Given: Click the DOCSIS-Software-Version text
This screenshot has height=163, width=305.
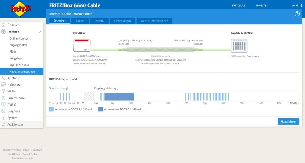Looking at the screenshot, I should [x=90, y=60].
